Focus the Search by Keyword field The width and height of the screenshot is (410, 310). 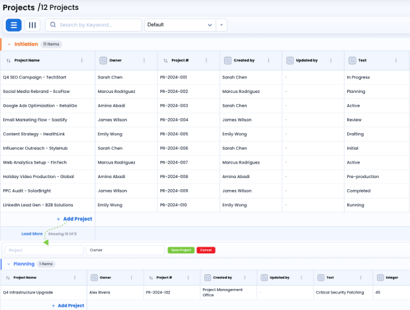point(93,25)
